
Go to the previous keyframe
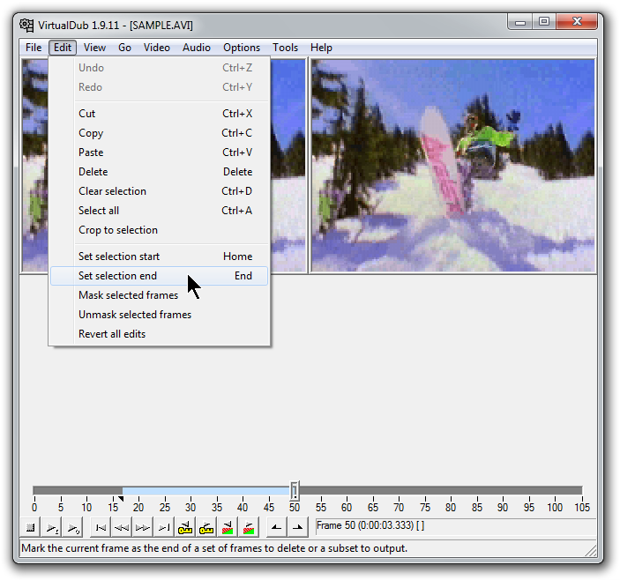click(185, 528)
